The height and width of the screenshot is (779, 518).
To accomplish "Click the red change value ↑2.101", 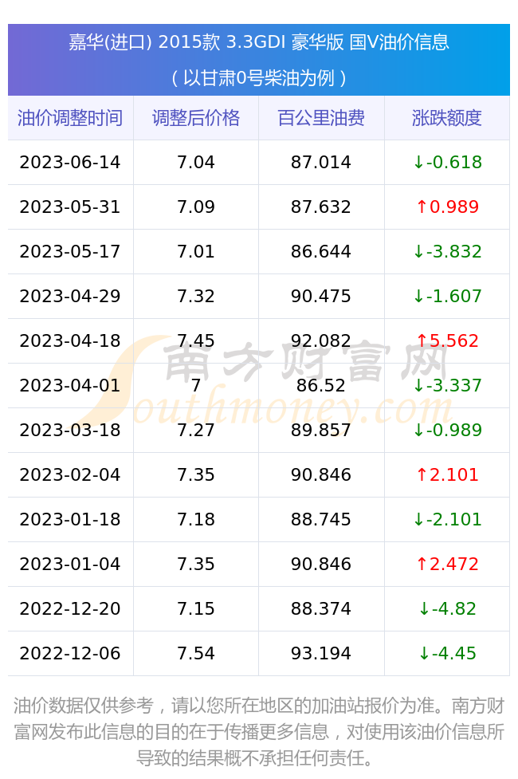I will click(448, 475).
